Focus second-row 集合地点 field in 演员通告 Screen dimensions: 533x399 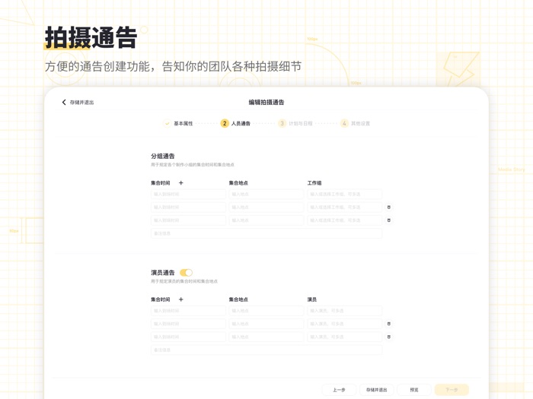click(x=266, y=324)
